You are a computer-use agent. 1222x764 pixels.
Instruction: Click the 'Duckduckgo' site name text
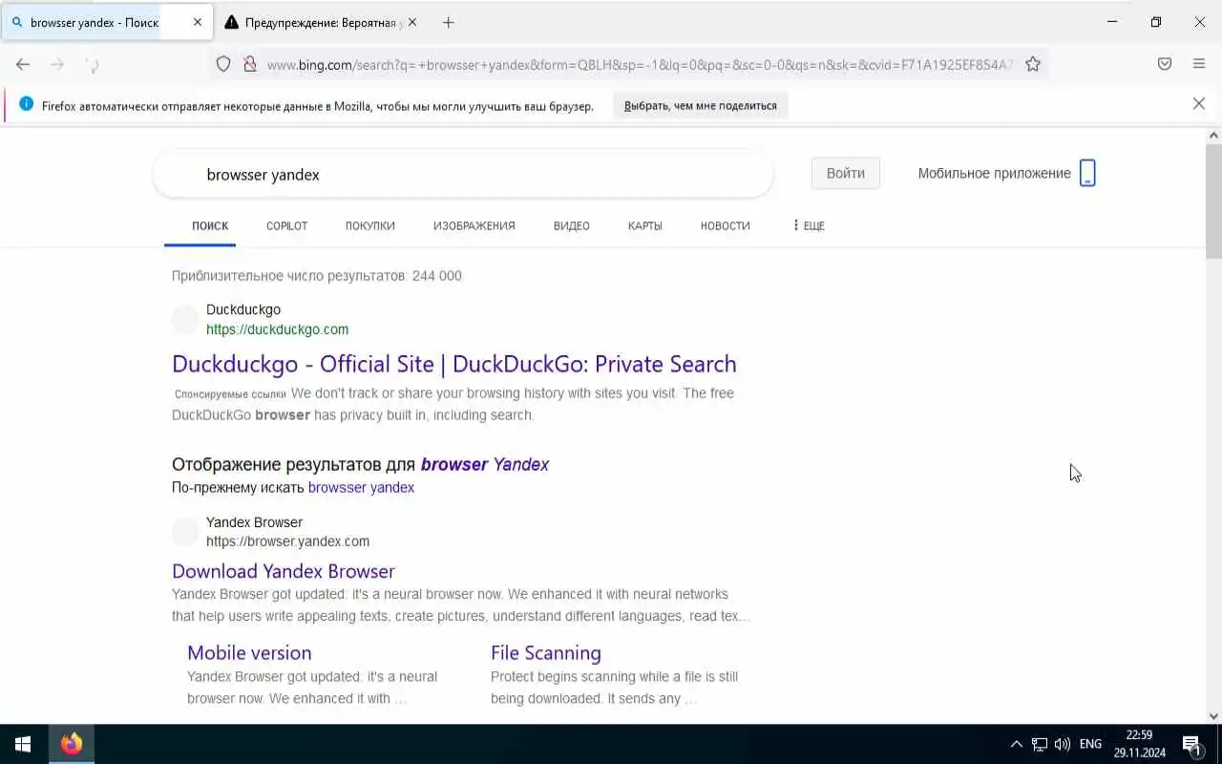tap(243, 309)
